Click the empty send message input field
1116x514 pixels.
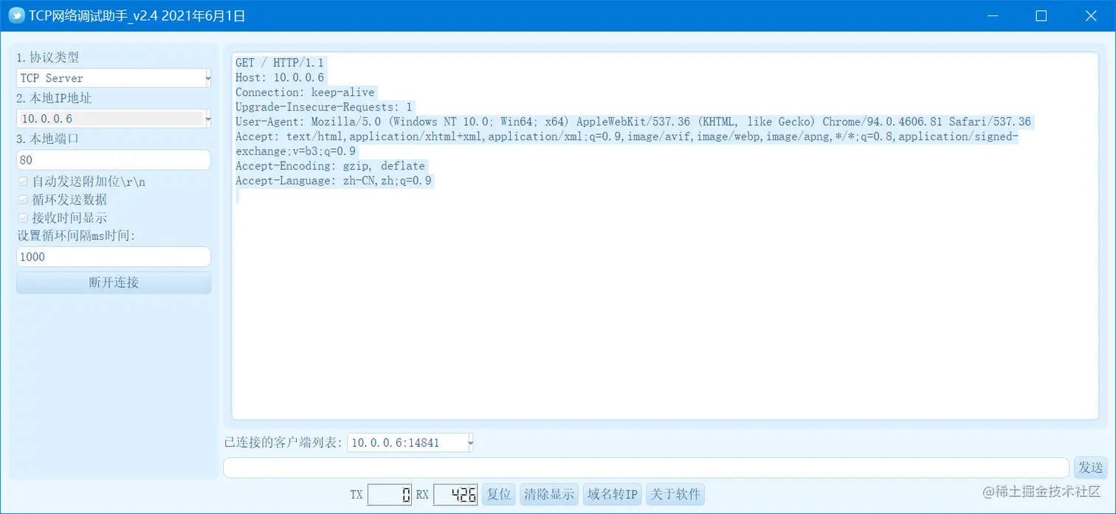click(646, 468)
